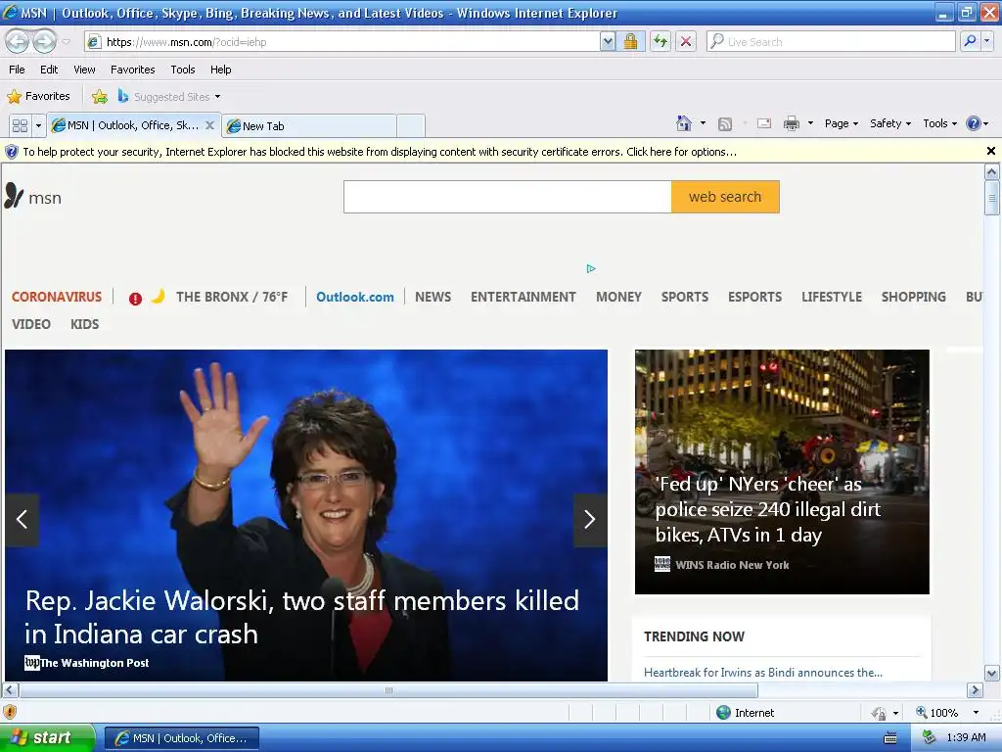The height and width of the screenshot is (752, 1002).
Task: Show next headline slide arrow
Action: [590, 519]
